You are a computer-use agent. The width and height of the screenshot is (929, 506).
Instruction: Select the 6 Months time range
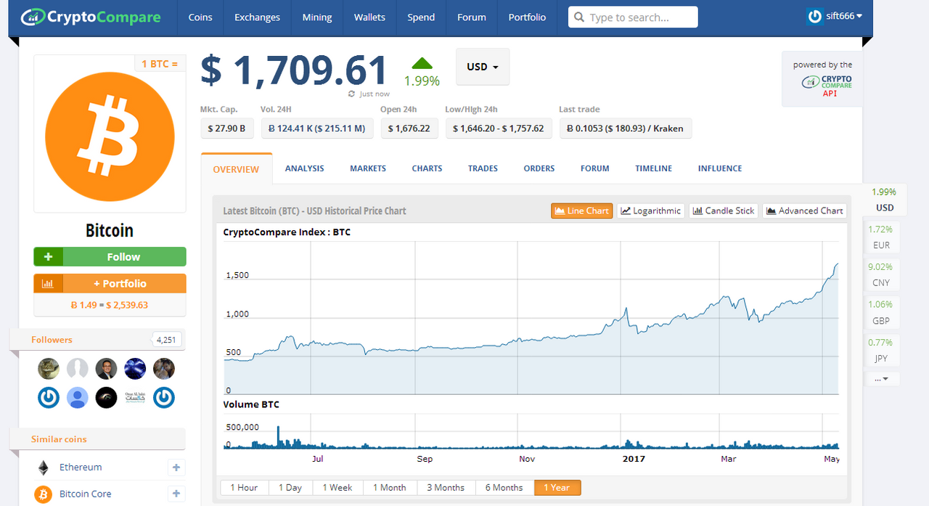(504, 488)
